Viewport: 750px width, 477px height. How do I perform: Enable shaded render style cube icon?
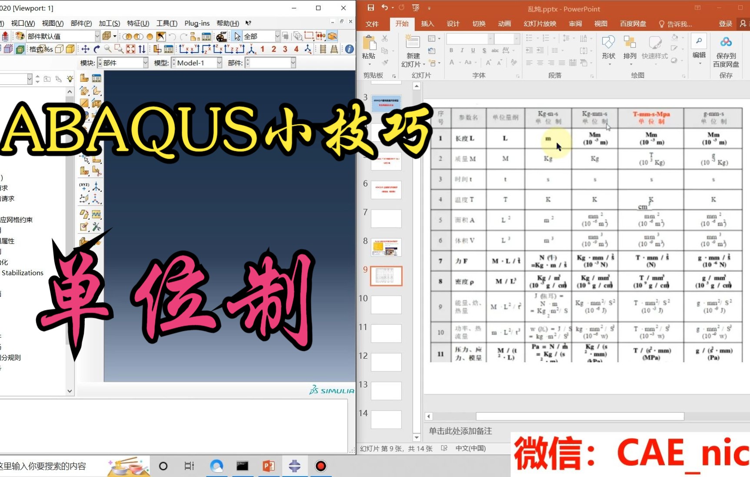click(70, 49)
